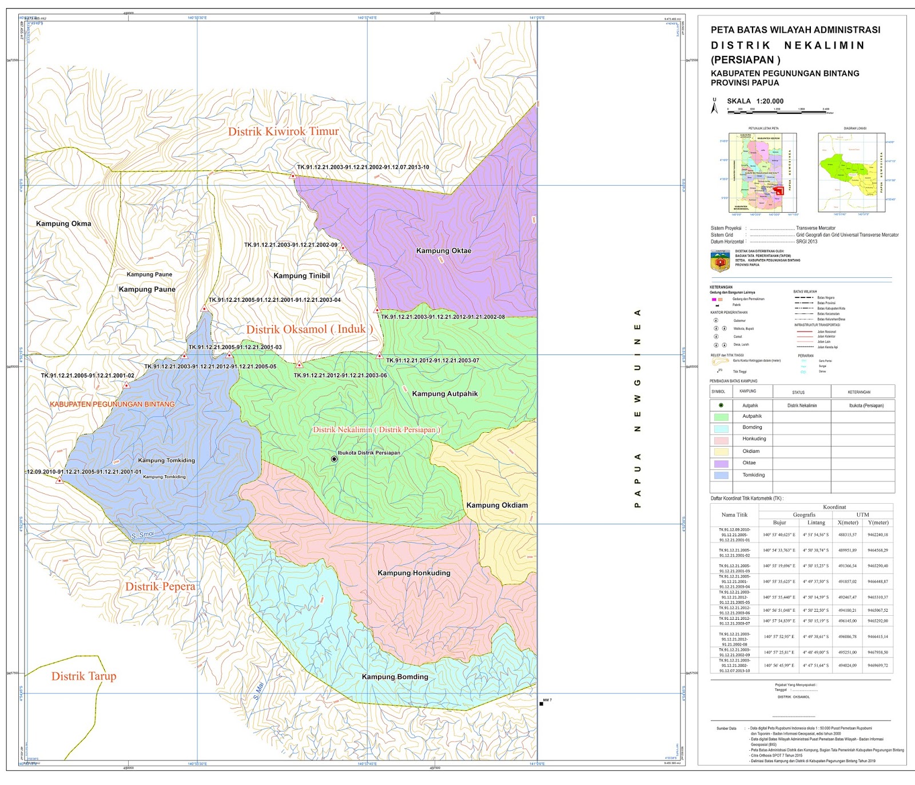Select the Ibukota Distrik Persiapan point marker
The image size is (915, 785).
tap(335, 459)
